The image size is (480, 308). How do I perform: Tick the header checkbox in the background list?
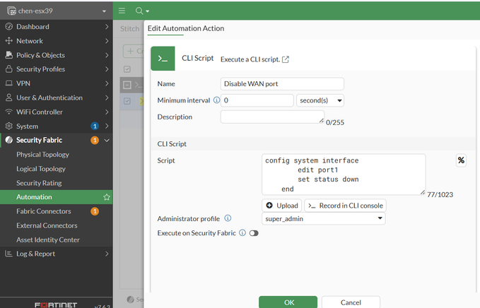coord(127,69)
